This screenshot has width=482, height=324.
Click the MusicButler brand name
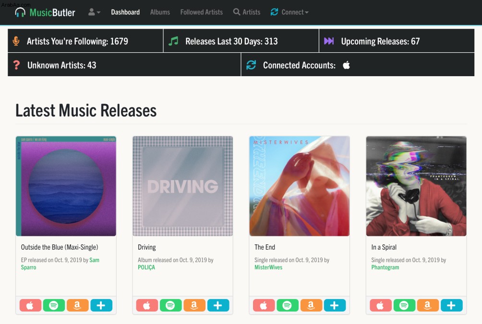pyautogui.click(x=52, y=12)
